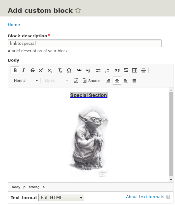This screenshot has height=205, width=175.
Task: Toggle Source editing mode
Action: 91,81
